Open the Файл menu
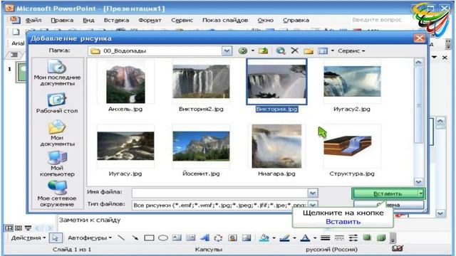The width and height of the screenshot is (456, 256). [33, 20]
